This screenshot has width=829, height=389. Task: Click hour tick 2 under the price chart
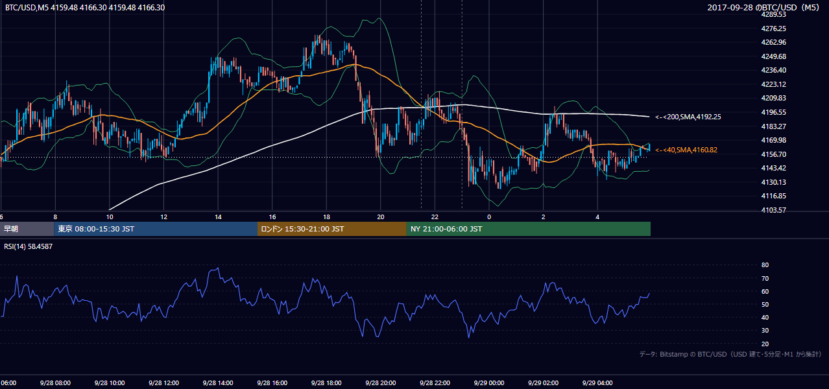(x=544, y=217)
